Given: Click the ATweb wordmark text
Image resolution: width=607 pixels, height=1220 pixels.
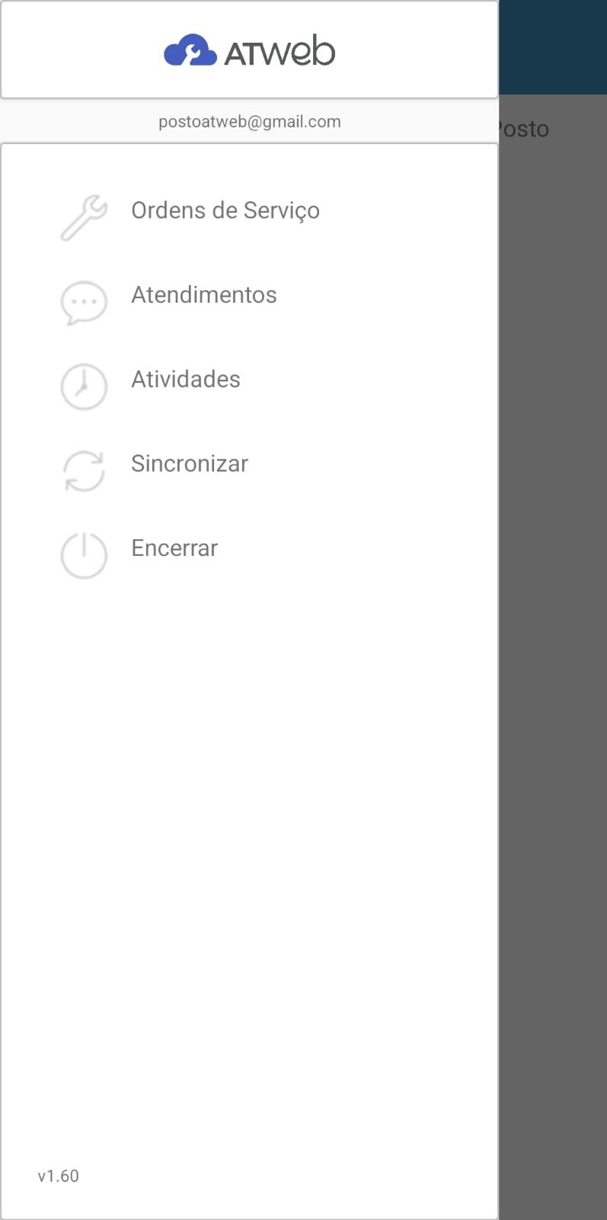Looking at the screenshot, I should pyautogui.click(x=280, y=52).
